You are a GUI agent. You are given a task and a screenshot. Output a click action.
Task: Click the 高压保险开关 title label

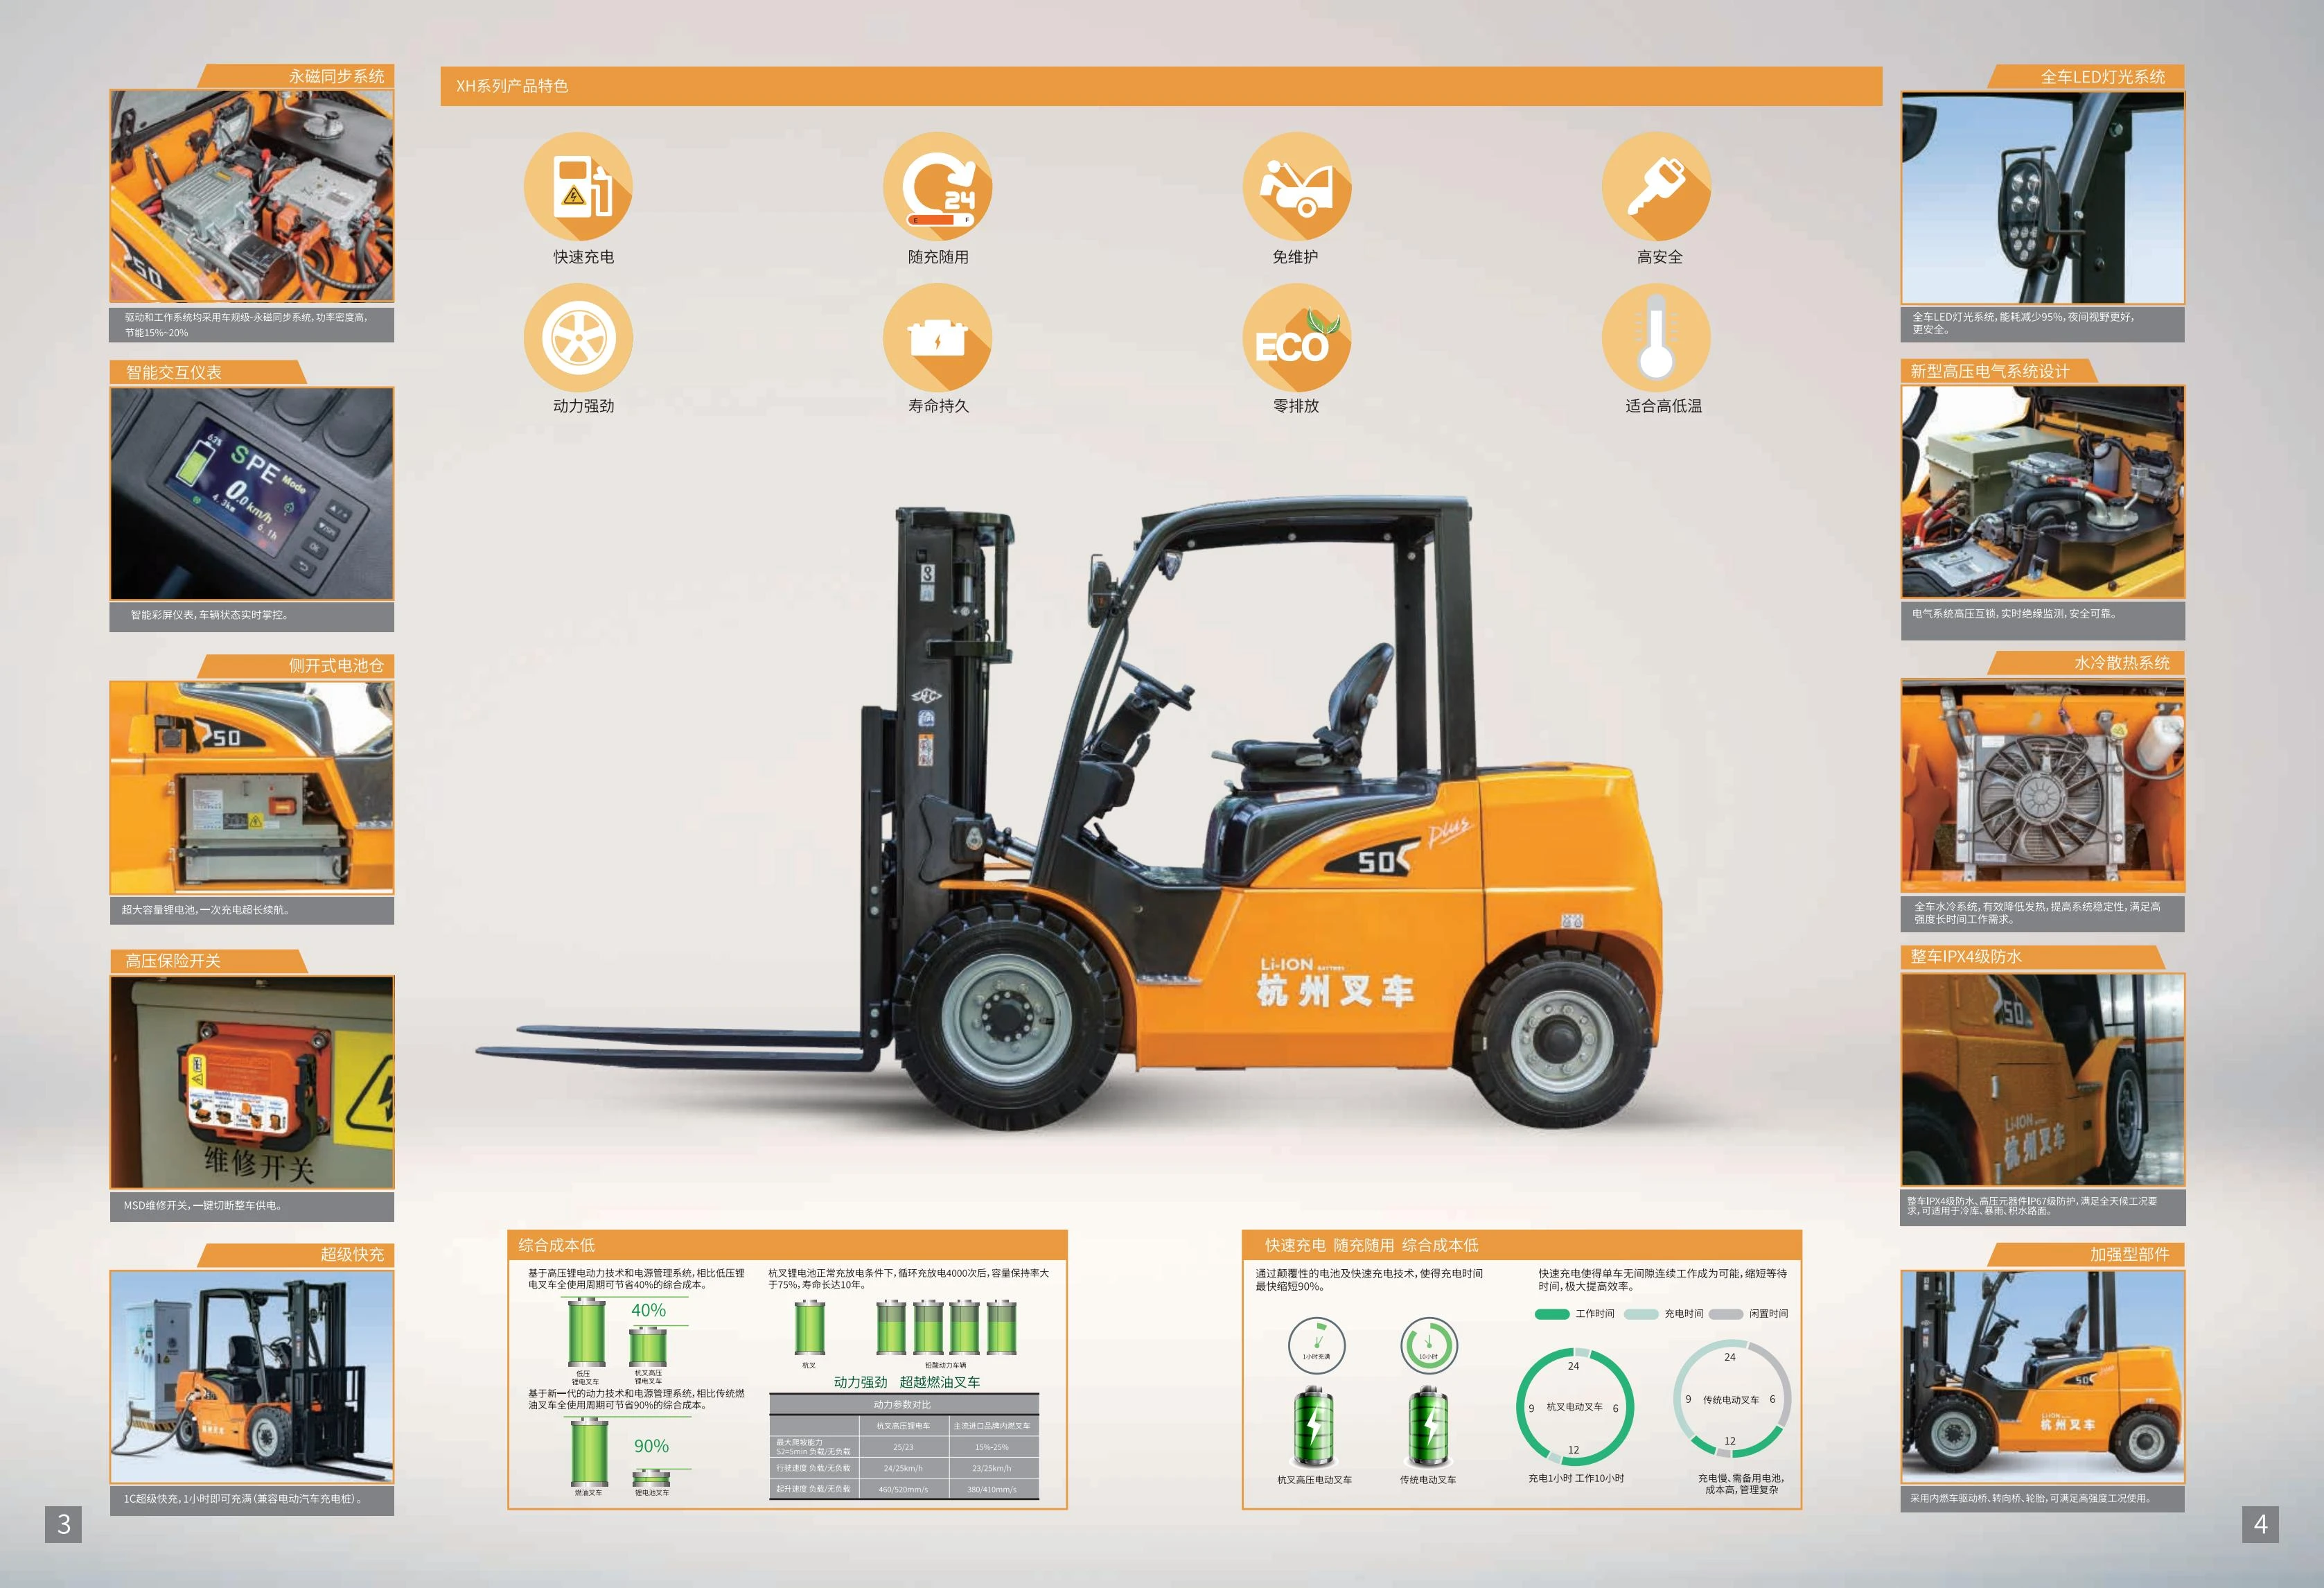pos(173,961)
